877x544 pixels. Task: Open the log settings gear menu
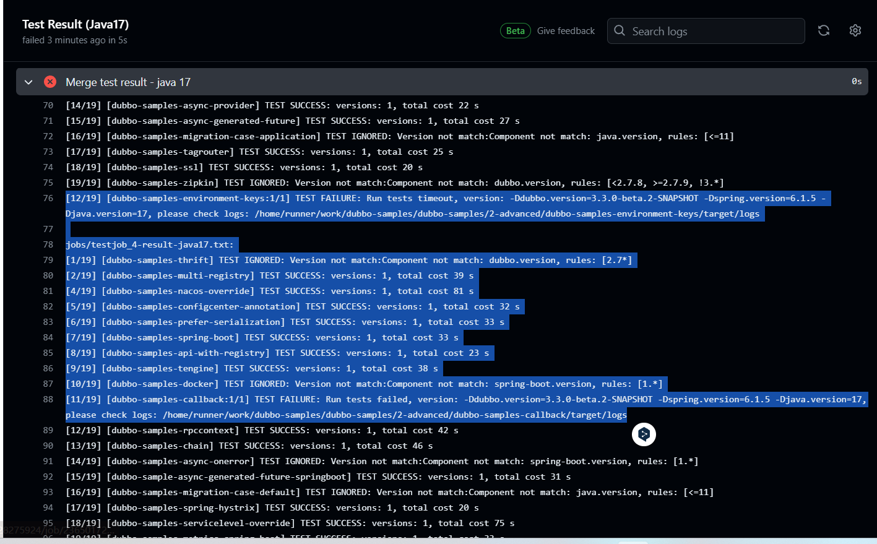pos(855,30)
